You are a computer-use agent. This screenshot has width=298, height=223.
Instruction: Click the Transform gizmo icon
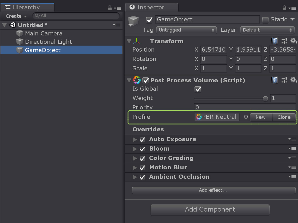click(137, 41)
